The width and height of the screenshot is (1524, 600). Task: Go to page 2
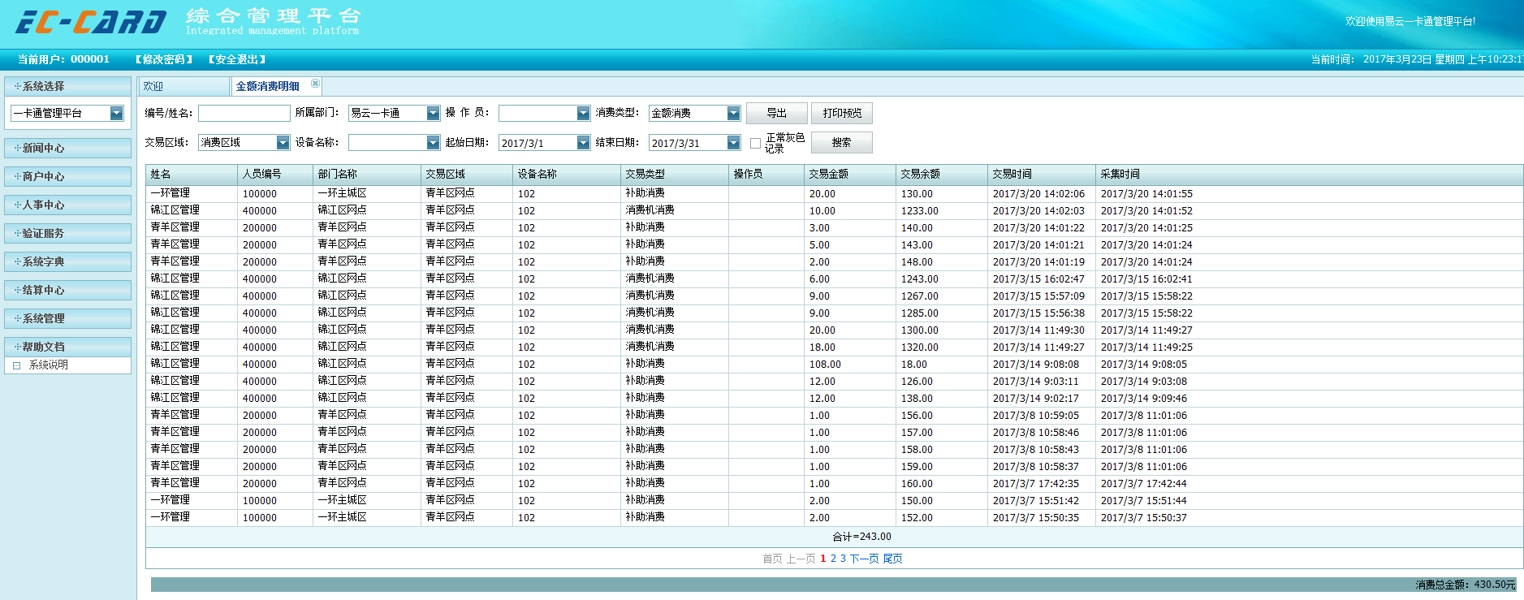[x=833, y=559]
